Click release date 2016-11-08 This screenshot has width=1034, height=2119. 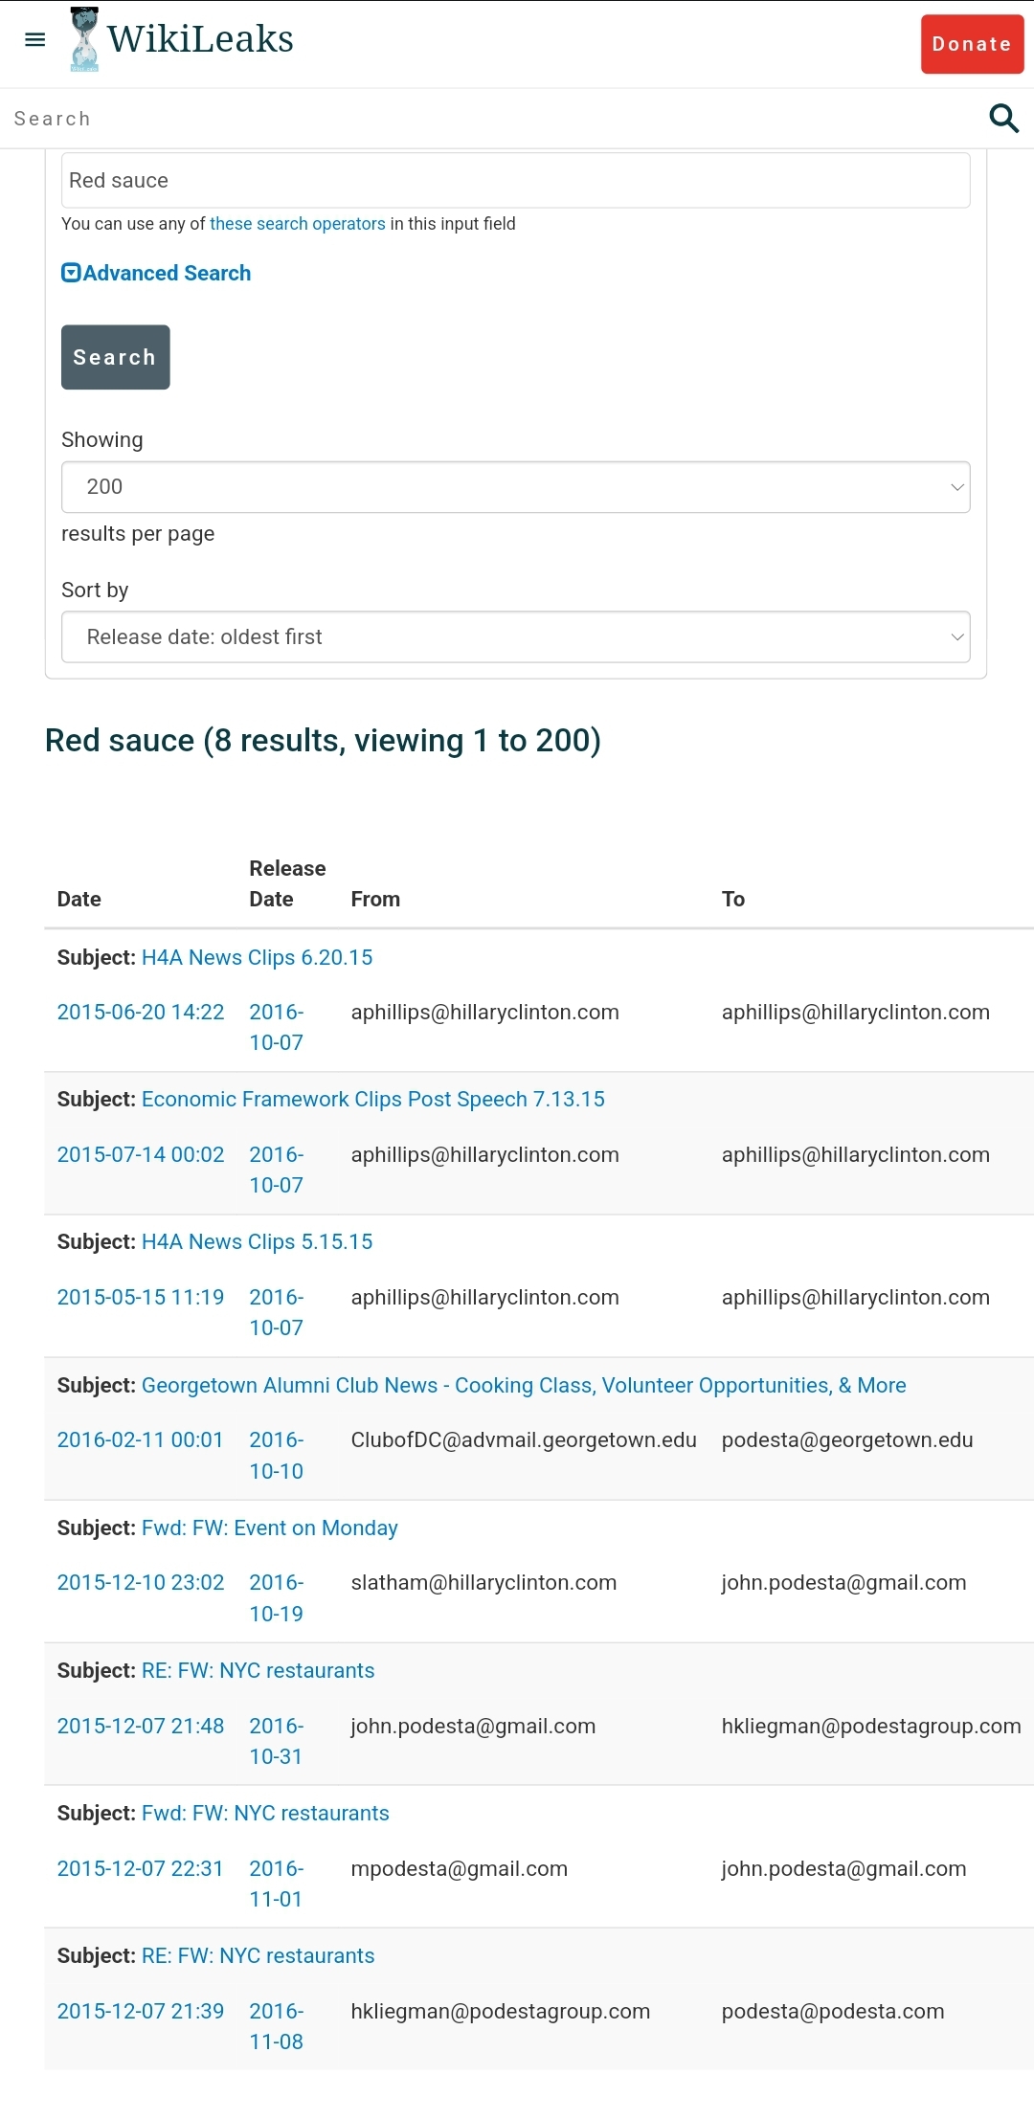[x=277, y=2026]
